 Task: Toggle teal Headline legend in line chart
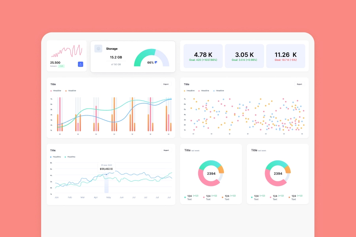click(x=70, y=157)
